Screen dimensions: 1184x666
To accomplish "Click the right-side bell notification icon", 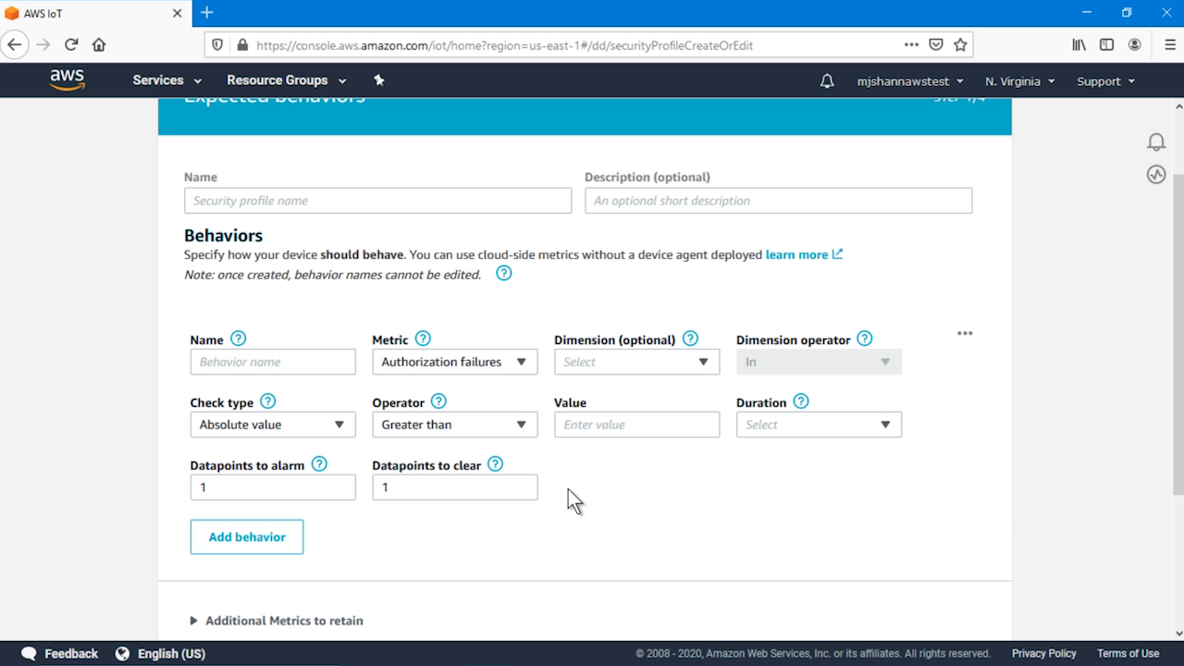I will coord(1156,142).
